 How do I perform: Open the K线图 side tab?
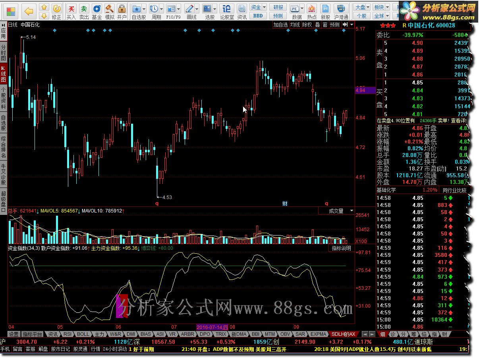[x=4, y=73]
